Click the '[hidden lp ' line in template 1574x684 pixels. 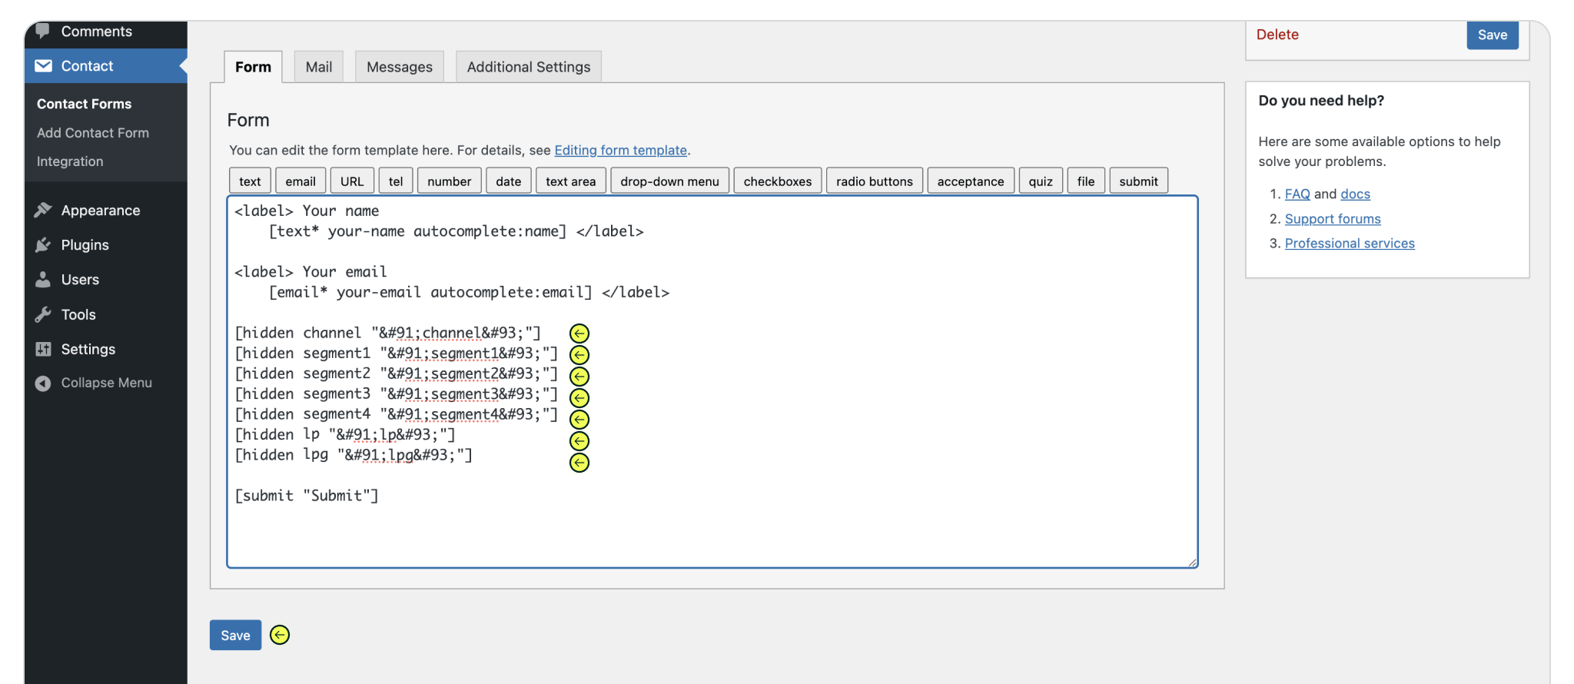tap(345, 435)
